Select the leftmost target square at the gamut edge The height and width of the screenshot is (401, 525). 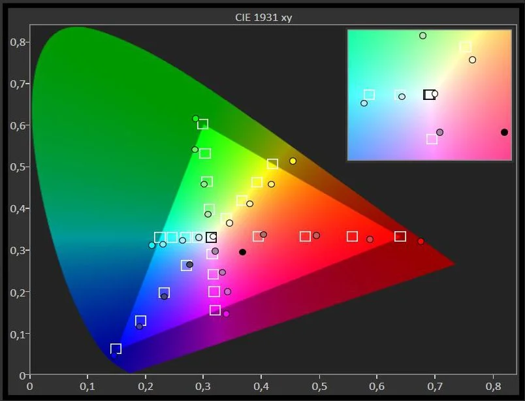pyautogui.click(x=159, y=236)
